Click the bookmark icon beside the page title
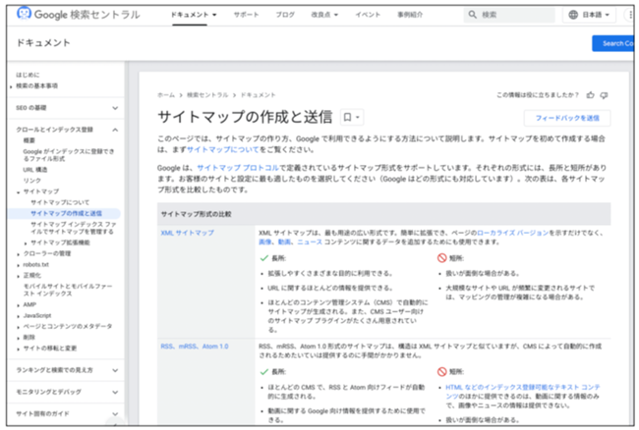This screenshot has height=430, width=639. pos(350,117)
